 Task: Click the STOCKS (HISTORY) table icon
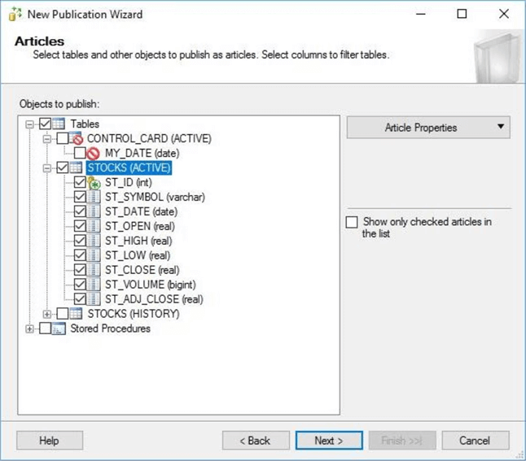point(77,314)
